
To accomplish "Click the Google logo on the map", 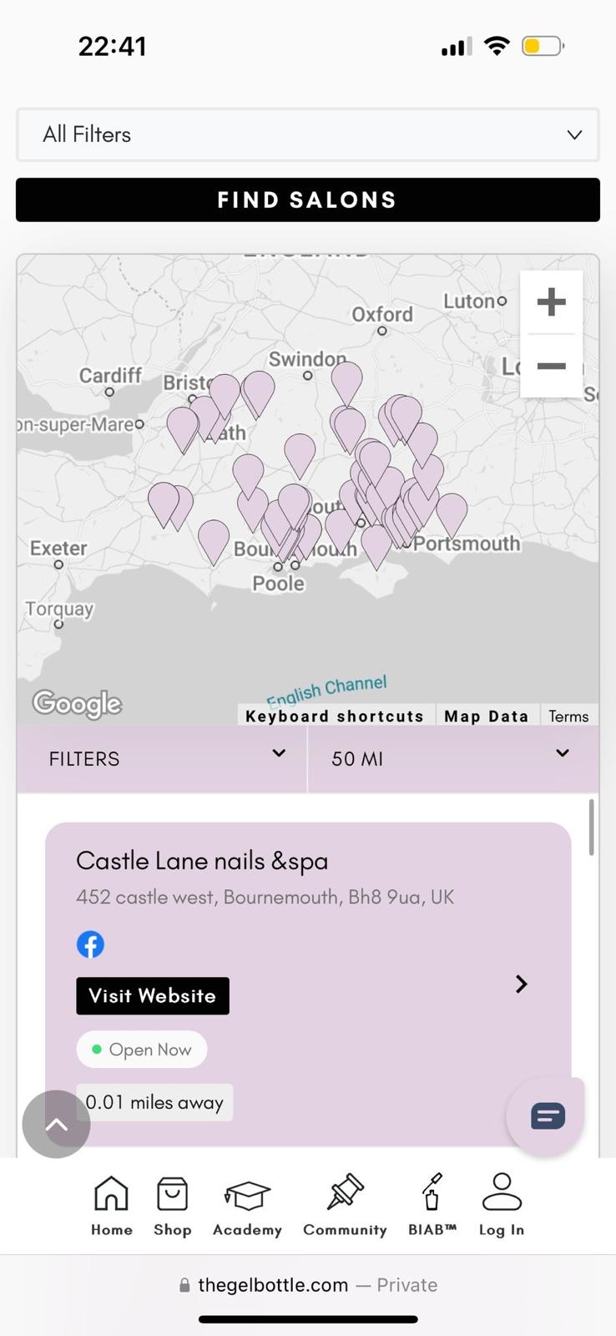I will click(x=77, y=703).
